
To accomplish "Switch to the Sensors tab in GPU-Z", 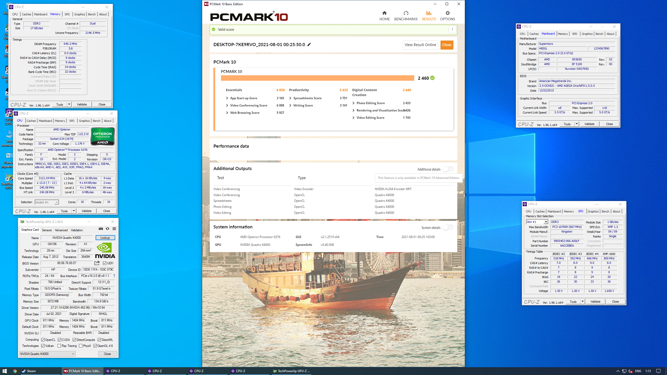I will tap(47, 230).
